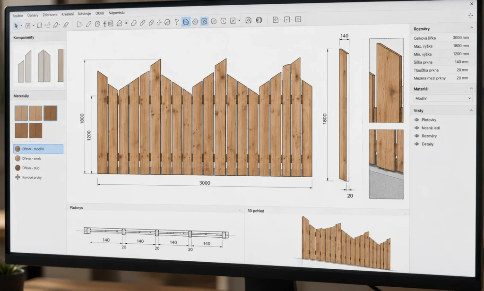Click the question mark help tool
The image size is (484, 291).
click(177, 22)
